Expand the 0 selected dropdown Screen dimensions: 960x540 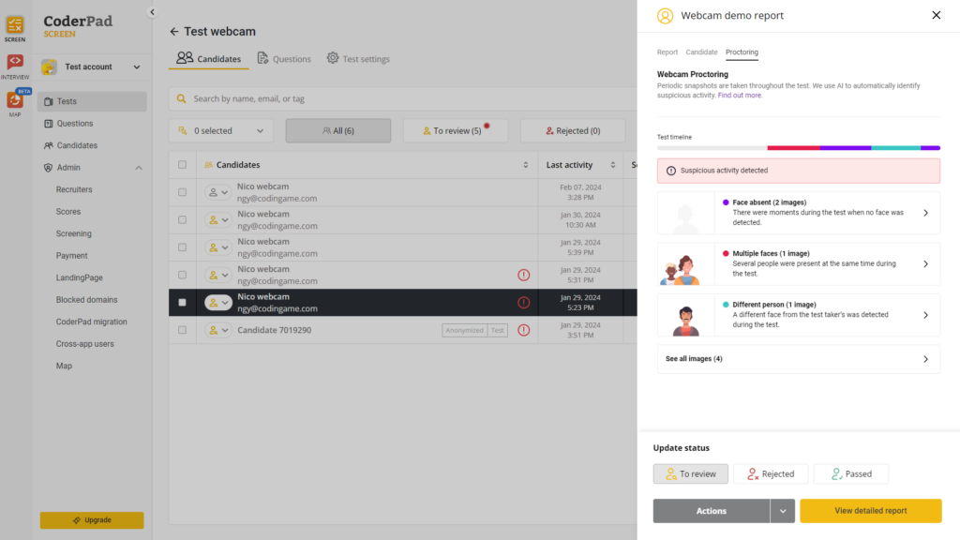[221, 131]
